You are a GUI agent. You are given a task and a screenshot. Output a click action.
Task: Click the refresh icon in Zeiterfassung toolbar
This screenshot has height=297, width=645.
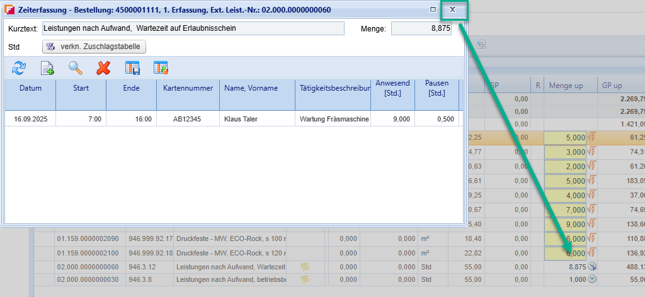19,68
